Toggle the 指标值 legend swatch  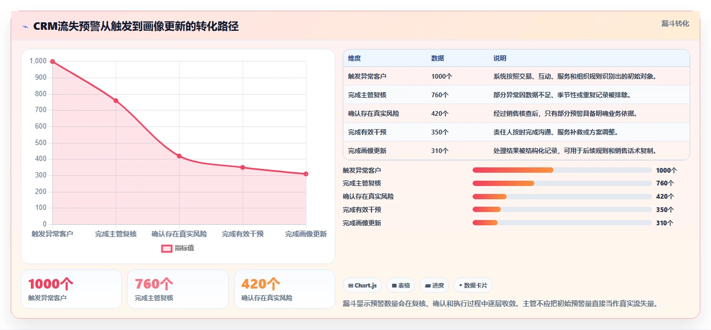[x=167, y=248]
